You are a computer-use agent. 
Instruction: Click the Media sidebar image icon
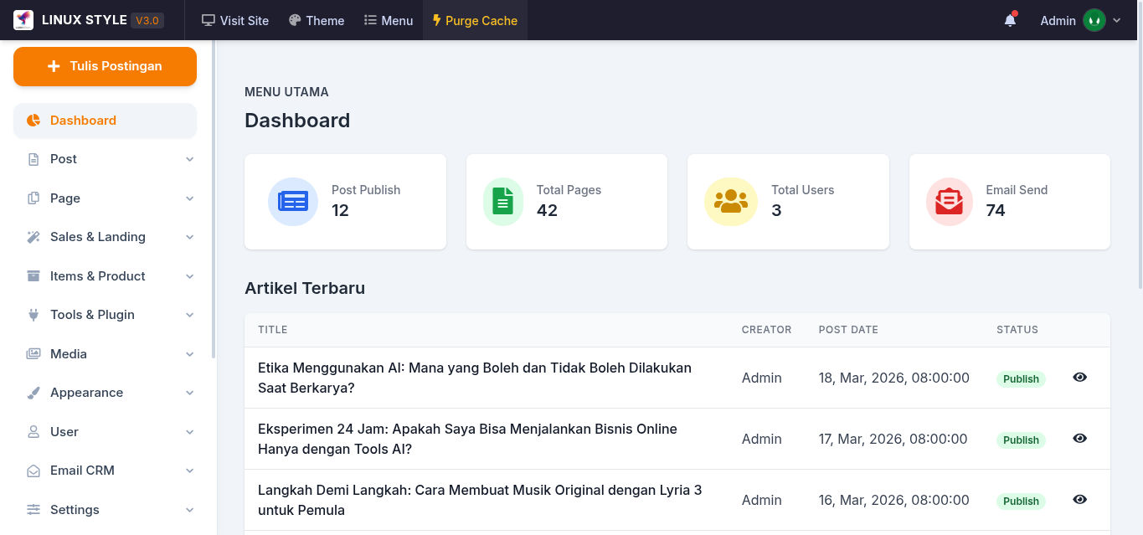pos(33,354)
